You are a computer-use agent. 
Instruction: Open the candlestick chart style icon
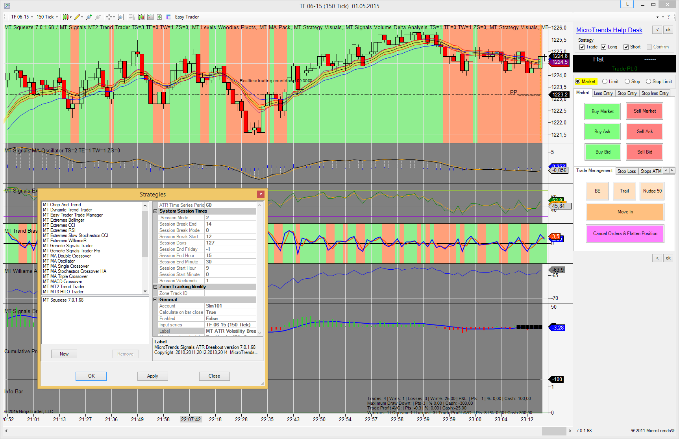(x=66, y=17)
